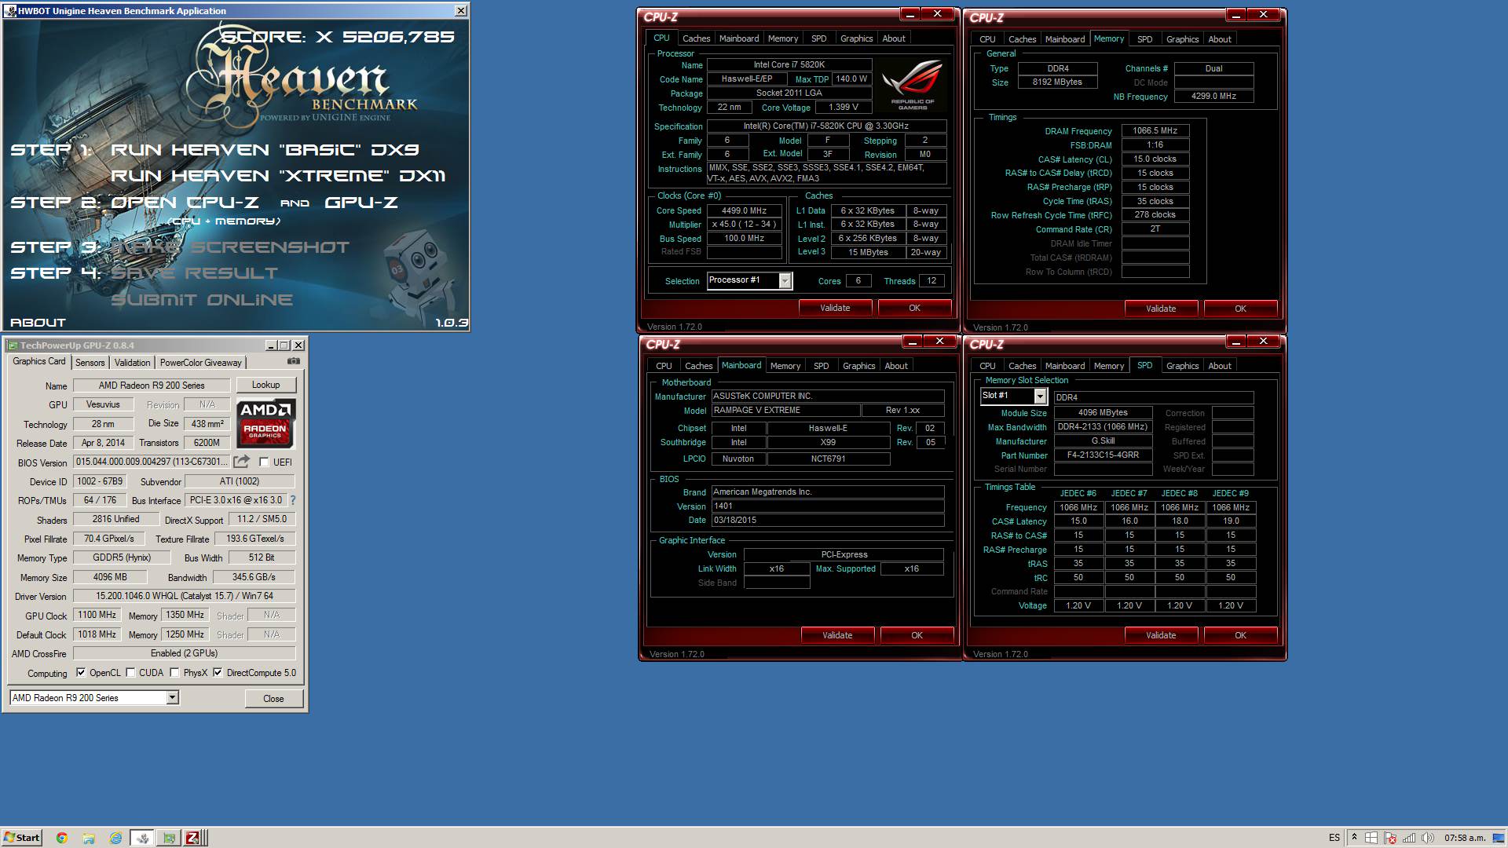
Task: Click Validate in the CPU-Z SPD window
Action: tap(1161, 635)
